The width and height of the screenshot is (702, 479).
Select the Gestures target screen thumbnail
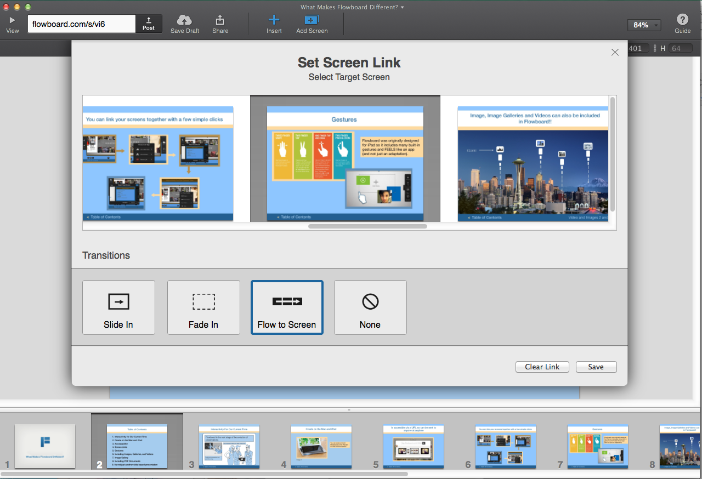pyautogui.click(x=345, y=163)
